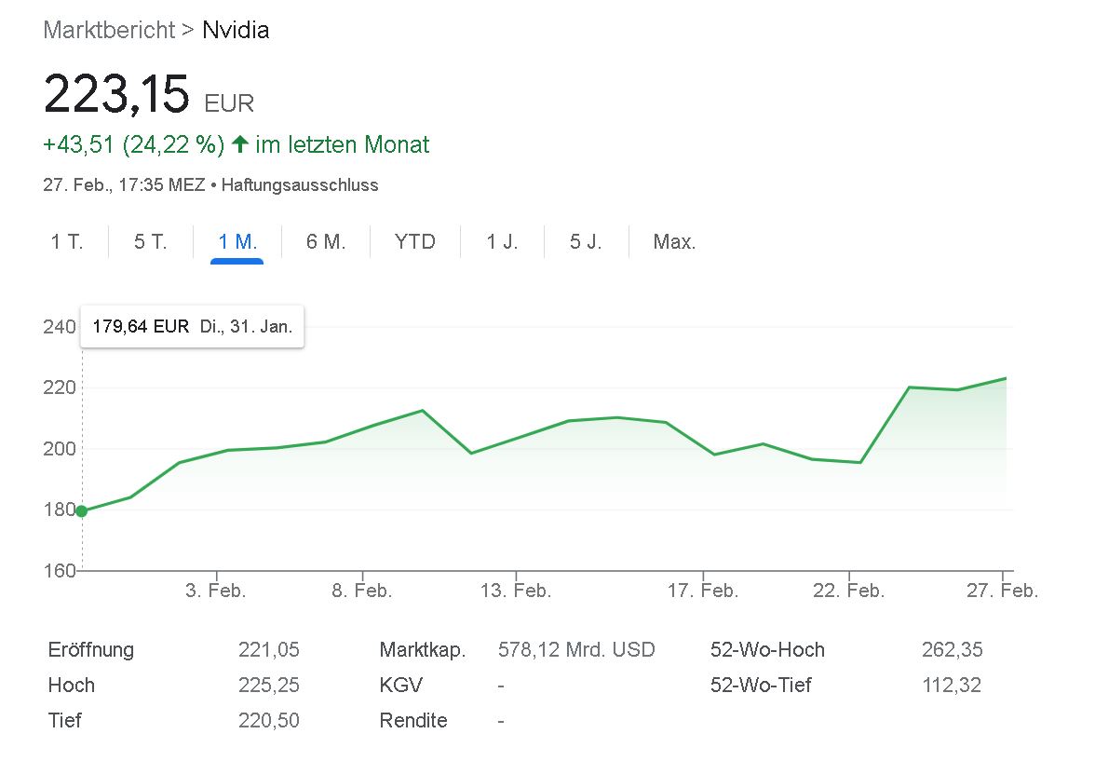Click the 3. Feb. axis label
This screenshot has height=761, width=1095.
click(216, 591)
